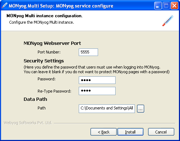This screenshot has width=180, height=141.
Task: Open the browse folder button for Path
Action: (141, 109)
